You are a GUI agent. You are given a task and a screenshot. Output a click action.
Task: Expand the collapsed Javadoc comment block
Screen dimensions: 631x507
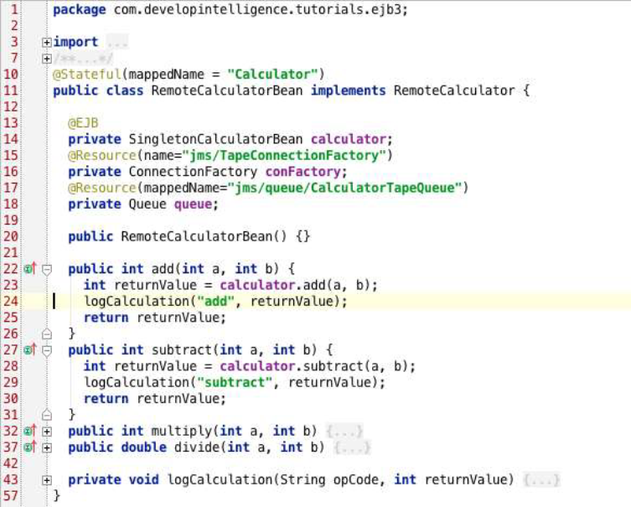tap(47, 59)
